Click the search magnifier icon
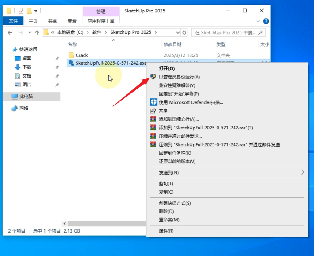The height and width of the screenshot is (256, 314). 260,32
